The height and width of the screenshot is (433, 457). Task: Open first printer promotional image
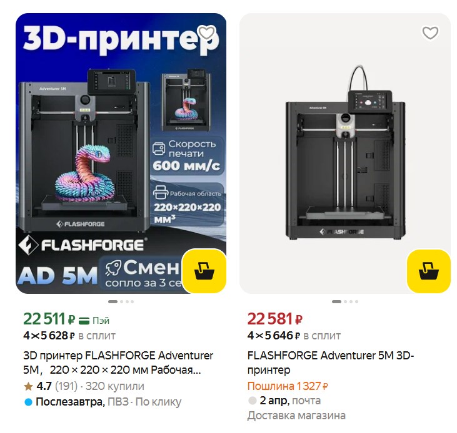(x=121, y=153)
